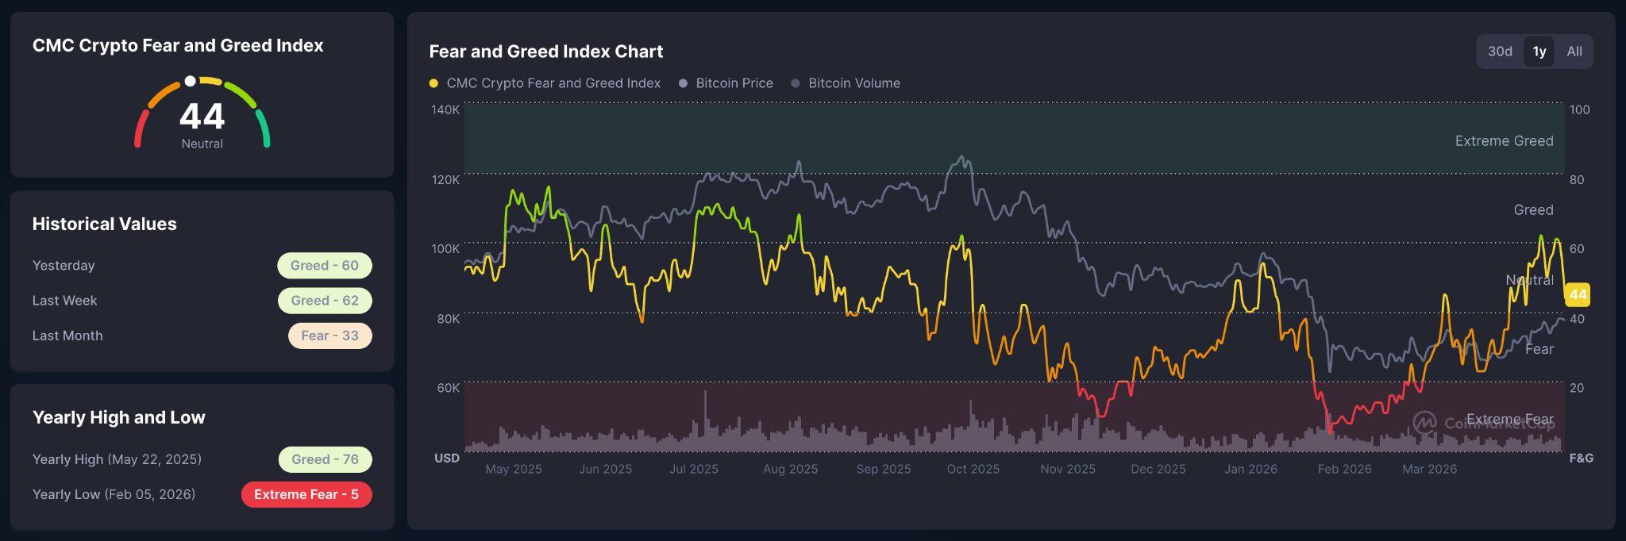
Task: Click the Greed - 62 badge for Last Week
Action: coord(325,301)
